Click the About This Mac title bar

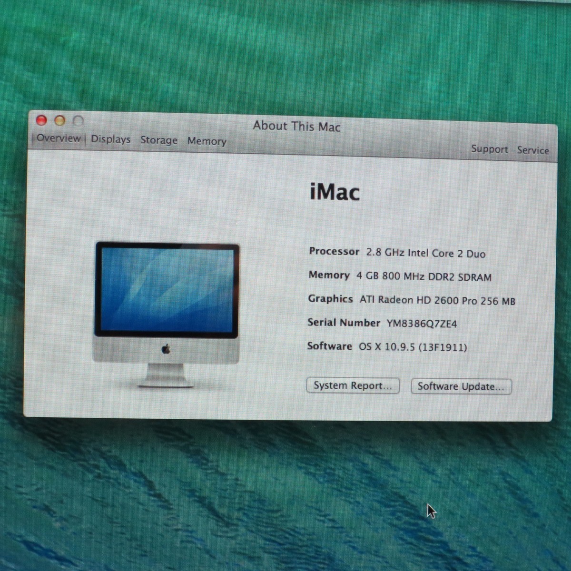296,127
